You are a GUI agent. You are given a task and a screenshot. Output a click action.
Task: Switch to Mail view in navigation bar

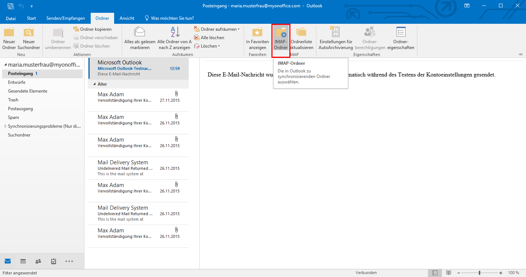click(x=8, y=261)
